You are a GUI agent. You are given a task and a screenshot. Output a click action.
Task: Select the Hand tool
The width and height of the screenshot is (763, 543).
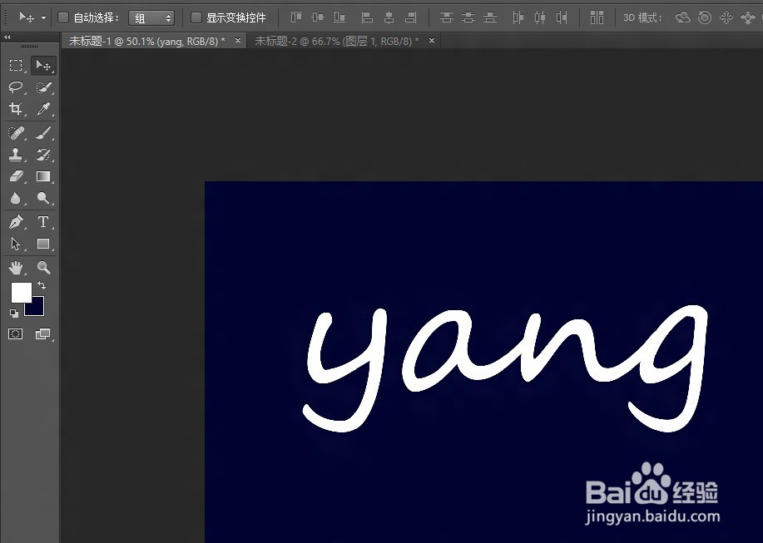(x=16, y=268)
